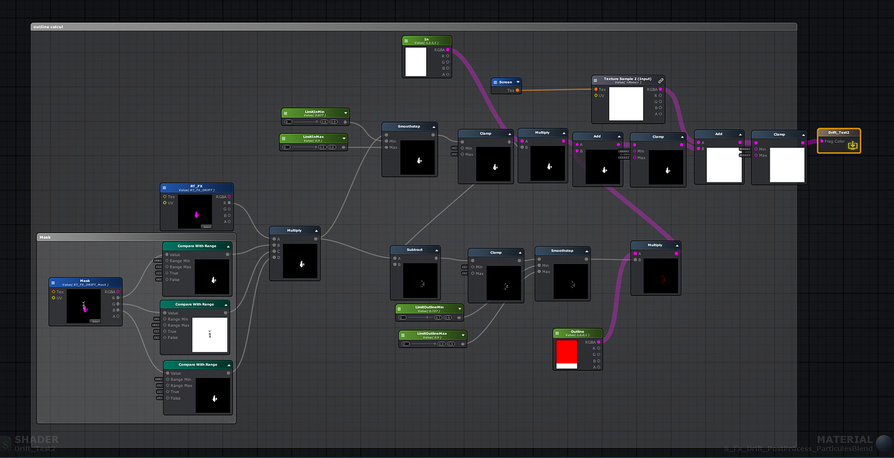Click the Frag Color input port on Drift_Test2
This screenshot has height=458, width=894.
click(822, 141)
